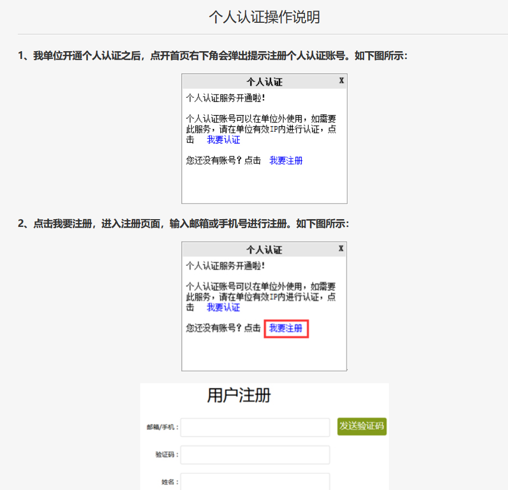
Task: Focus the 邮箱/手机 input field
Action: pos(255,427)
